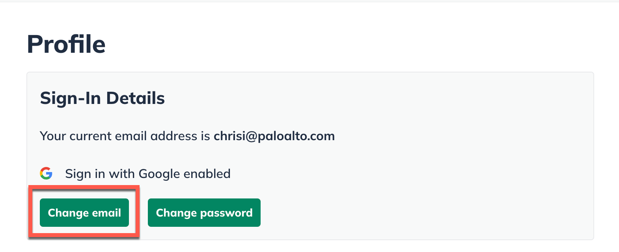Click the bold email text in Sign-In Details
Viewport: 619px width, 252px height.
tap(274, 136)
